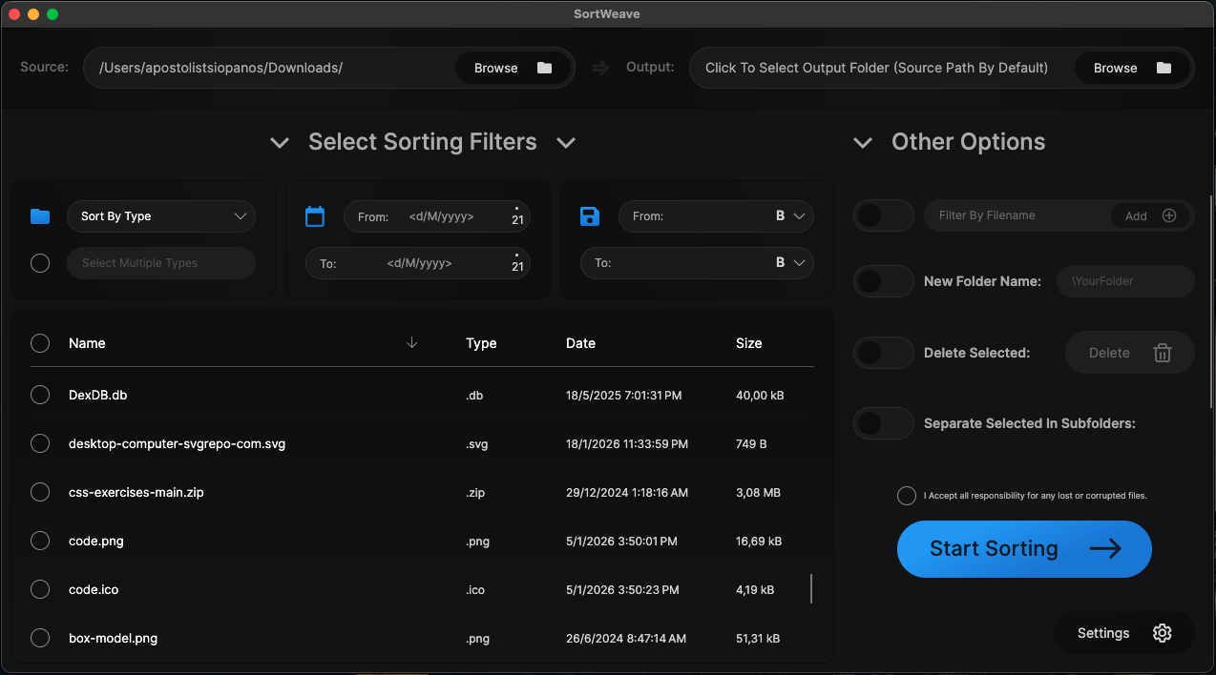Click the trash can icon beside Delete
This screenshot has width=1216, height=675.
(x=1162, y=353)
